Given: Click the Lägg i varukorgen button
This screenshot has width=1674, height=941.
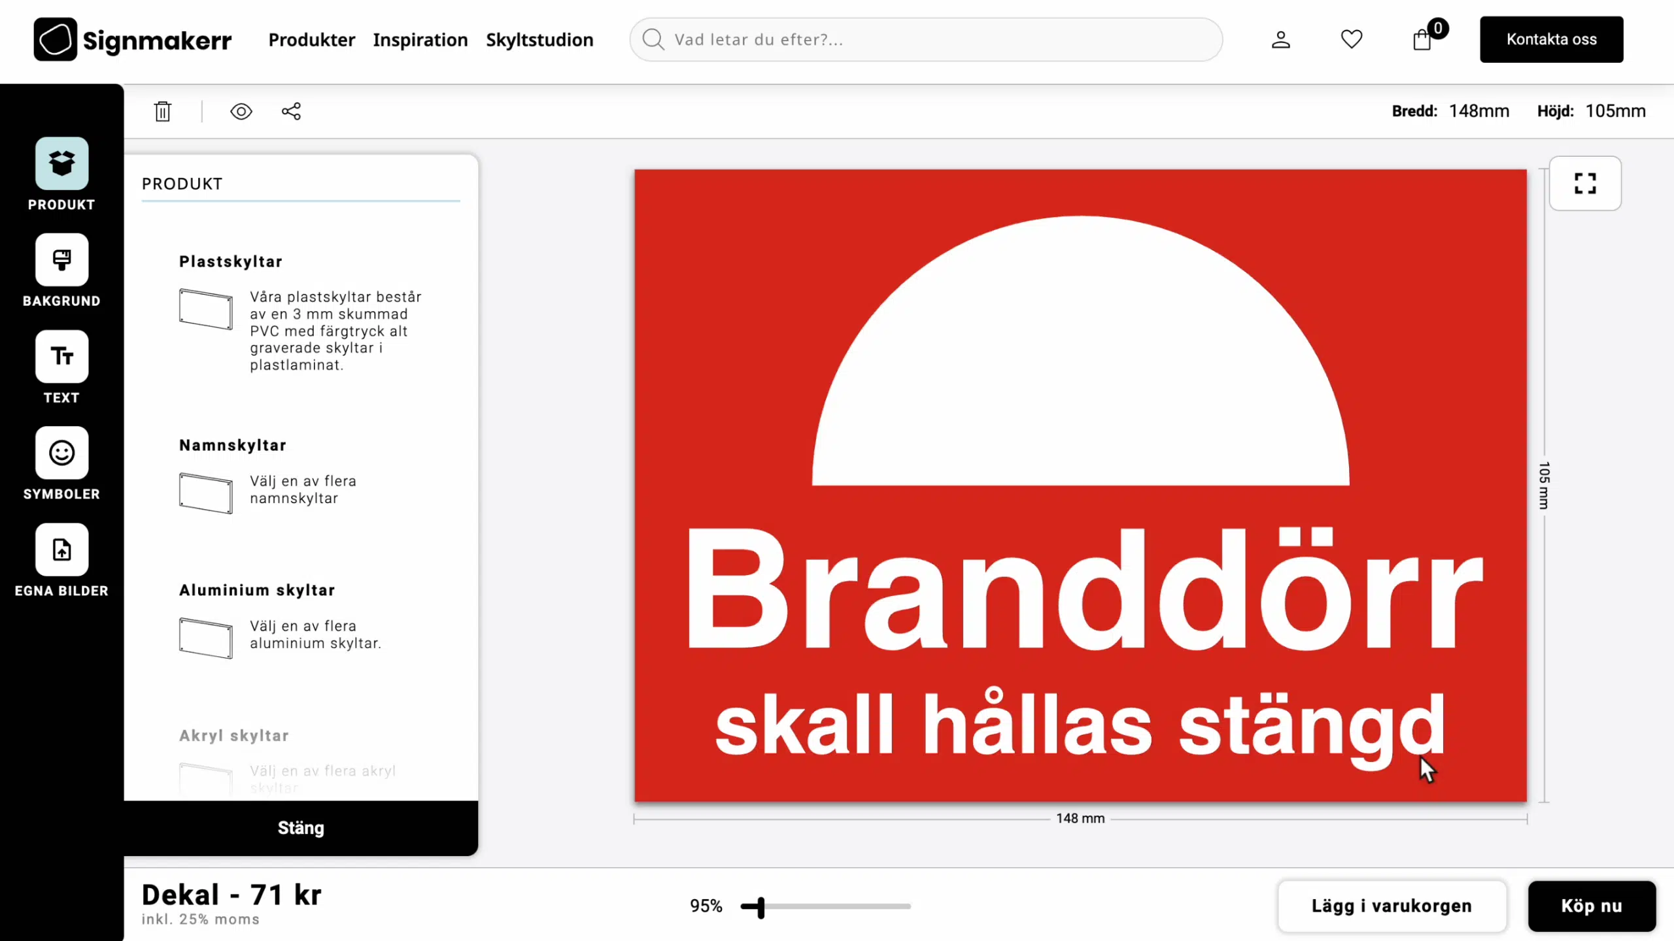Looking at the screenshot, I should tap(1392, 906).
